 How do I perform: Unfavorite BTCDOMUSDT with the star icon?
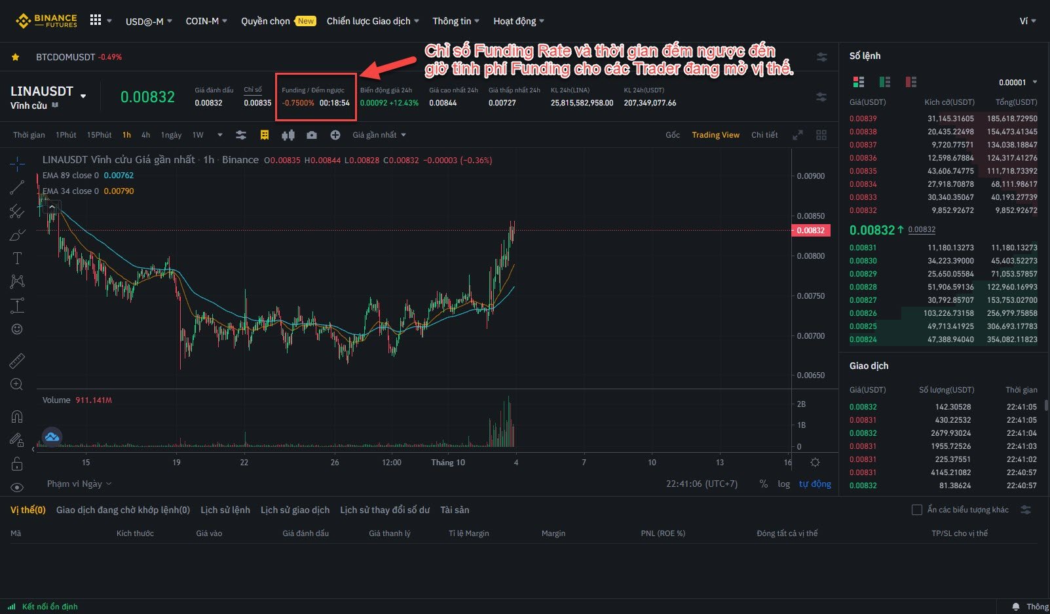[x=15, y=57]
